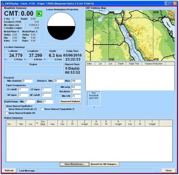Click the CMTDisplay app icon in title bar
The width and height of the screenshot is (179, 175).
point(3,4)
